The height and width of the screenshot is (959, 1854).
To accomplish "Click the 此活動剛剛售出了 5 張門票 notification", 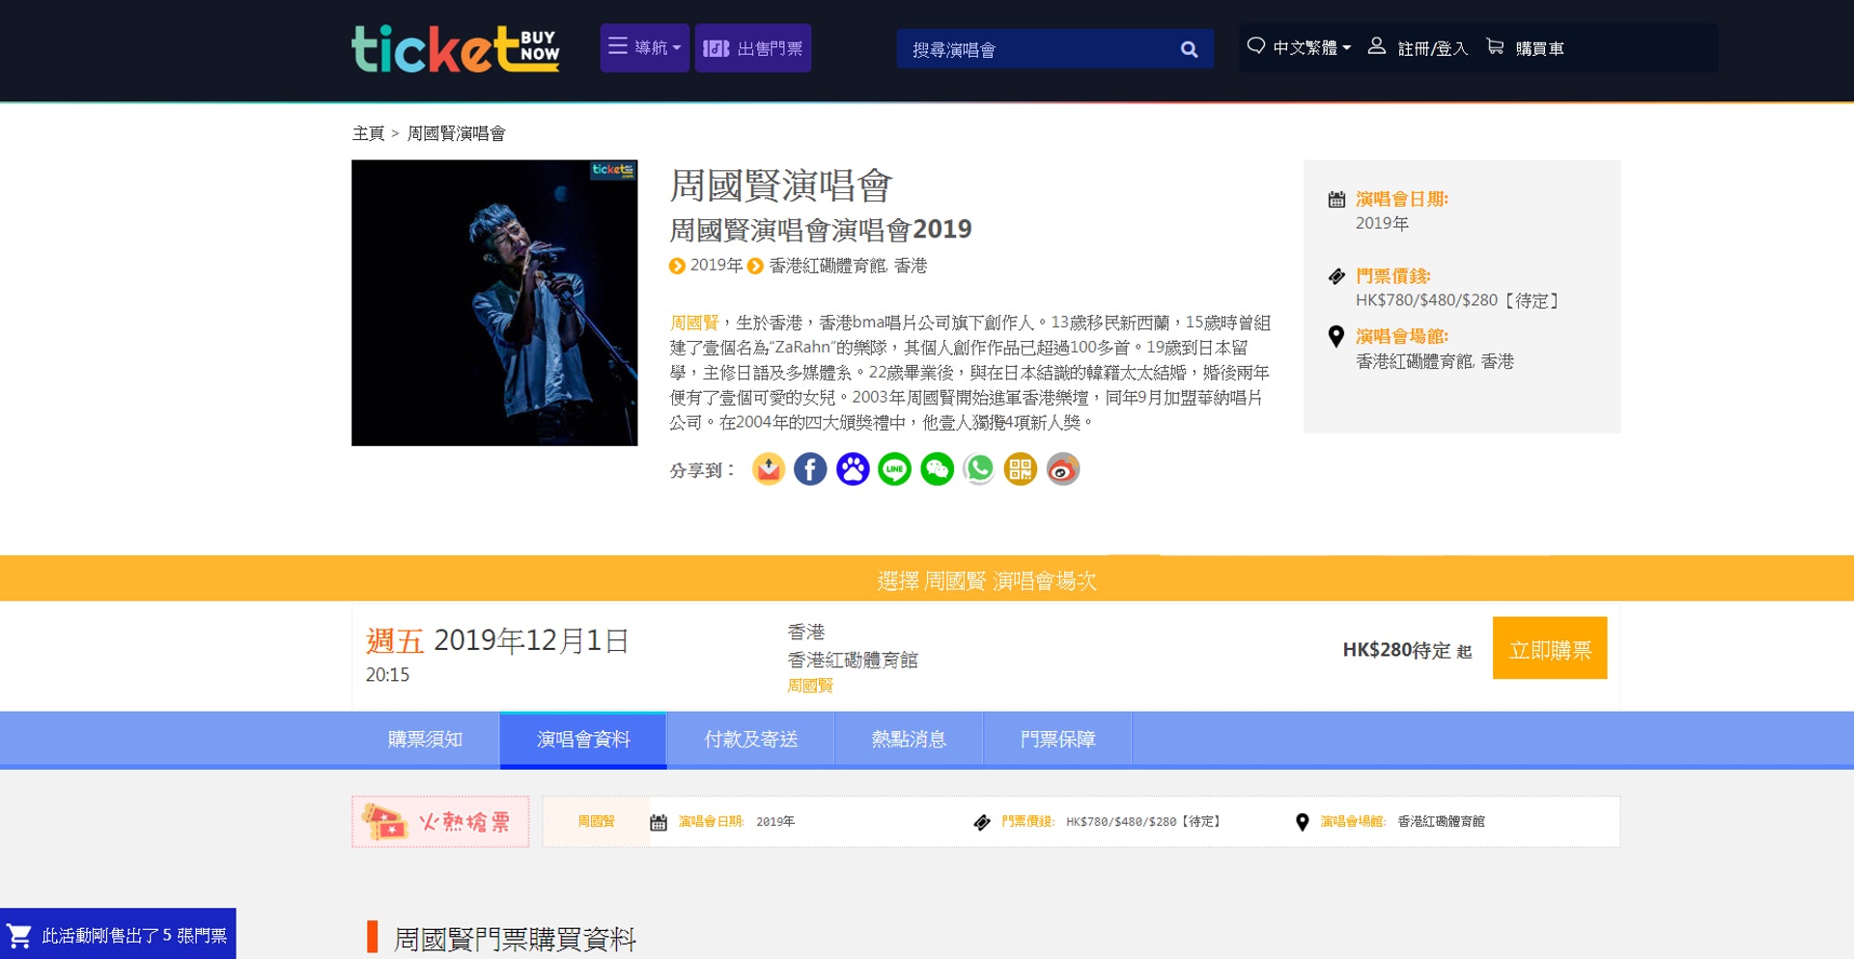I will pyautogui.click(x=118, y=934).
